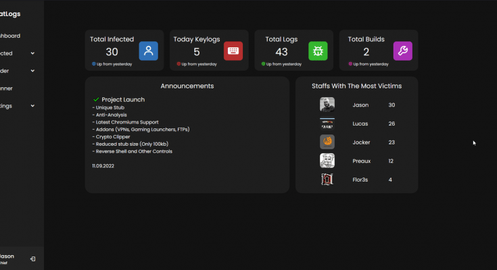497x270 pixels.
Task: Select Lucas's avatar in the staff list
Action: point(327,124)
